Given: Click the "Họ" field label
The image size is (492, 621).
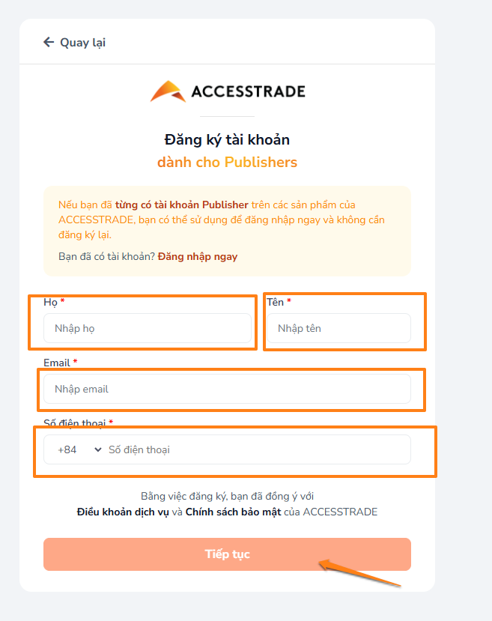Looking at the screenshot, I should pos(50,303).
